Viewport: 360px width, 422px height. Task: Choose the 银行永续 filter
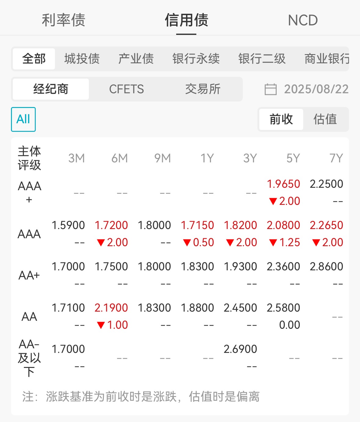196,58
